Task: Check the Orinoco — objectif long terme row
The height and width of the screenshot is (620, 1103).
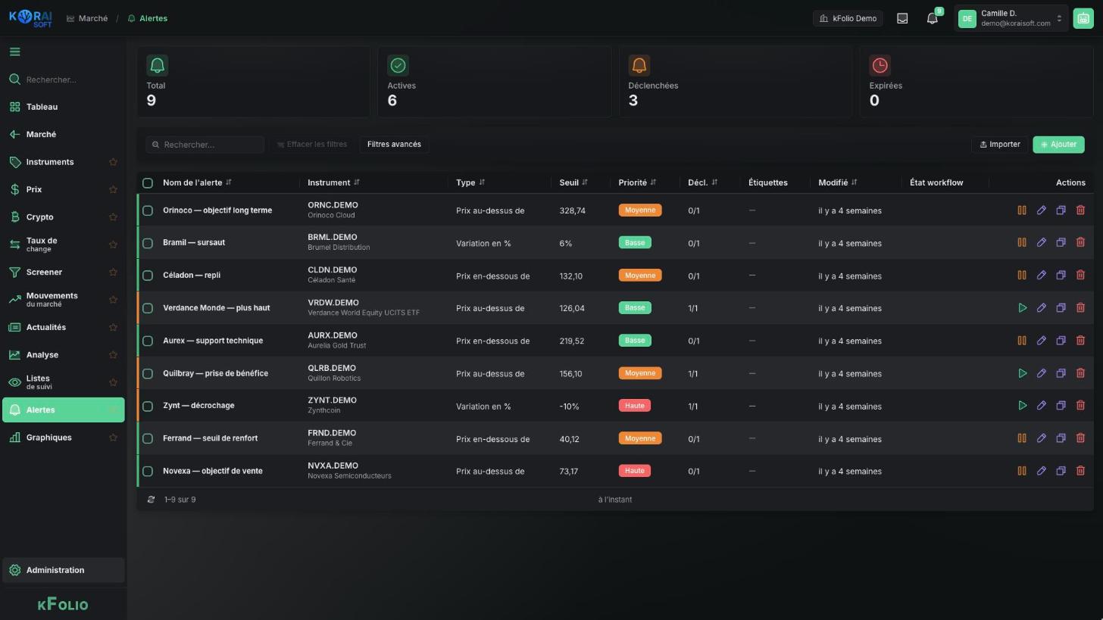Action: (148, 210)
